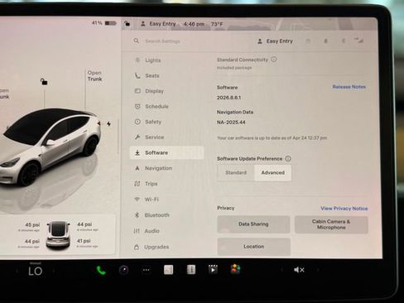Open View Privacy Notice link
404x303 pixels.
coord(344,209)
